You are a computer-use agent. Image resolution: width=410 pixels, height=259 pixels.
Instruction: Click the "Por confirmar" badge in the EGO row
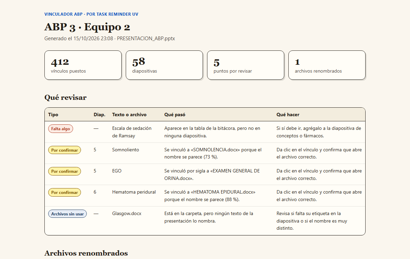pos(65,171)
